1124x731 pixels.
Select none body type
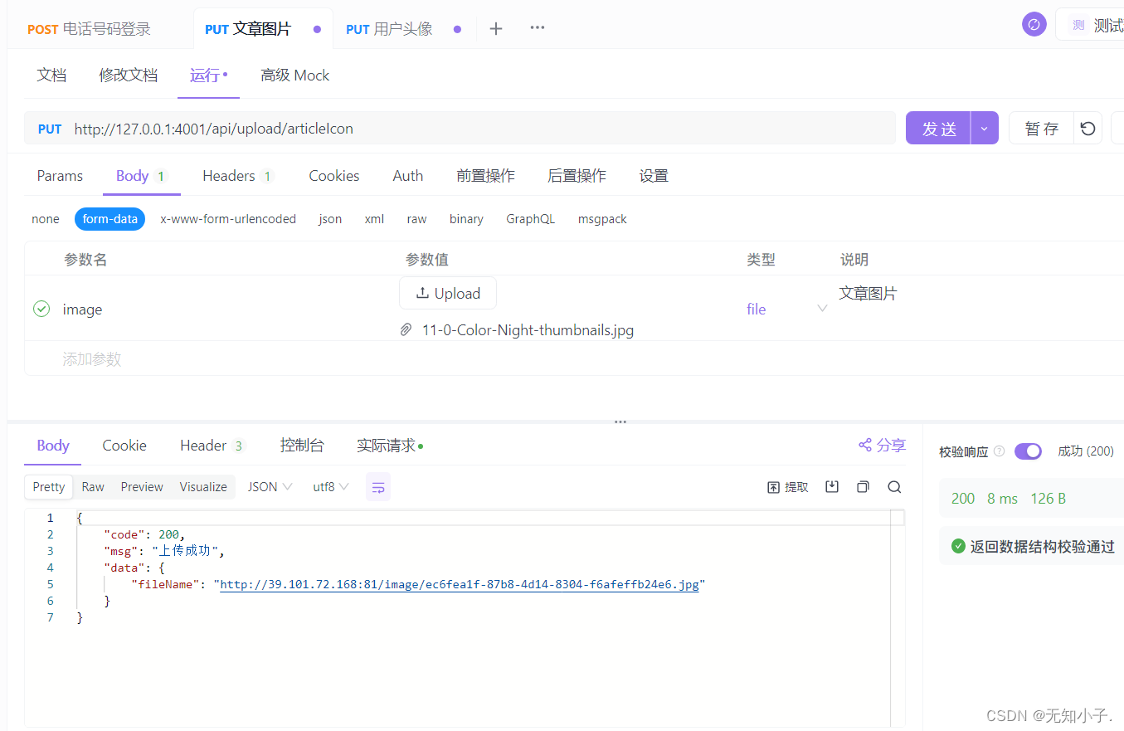point(46,219)
